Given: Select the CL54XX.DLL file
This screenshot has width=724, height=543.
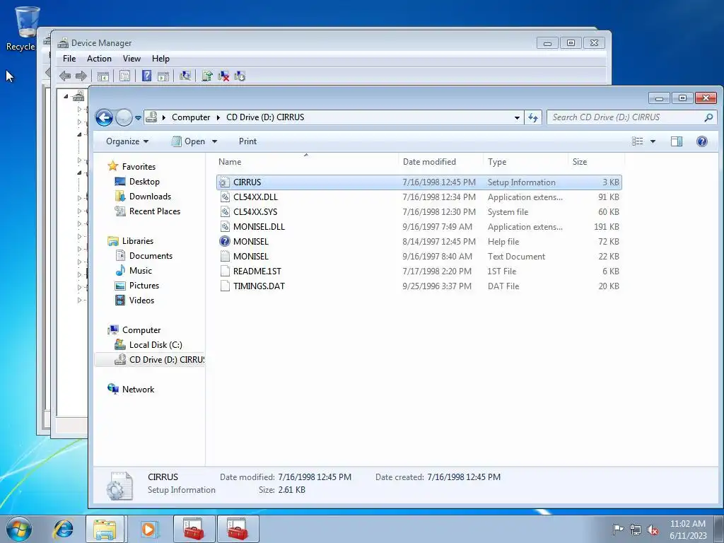Looking at the screenshot, I should [x=419, y=197].
